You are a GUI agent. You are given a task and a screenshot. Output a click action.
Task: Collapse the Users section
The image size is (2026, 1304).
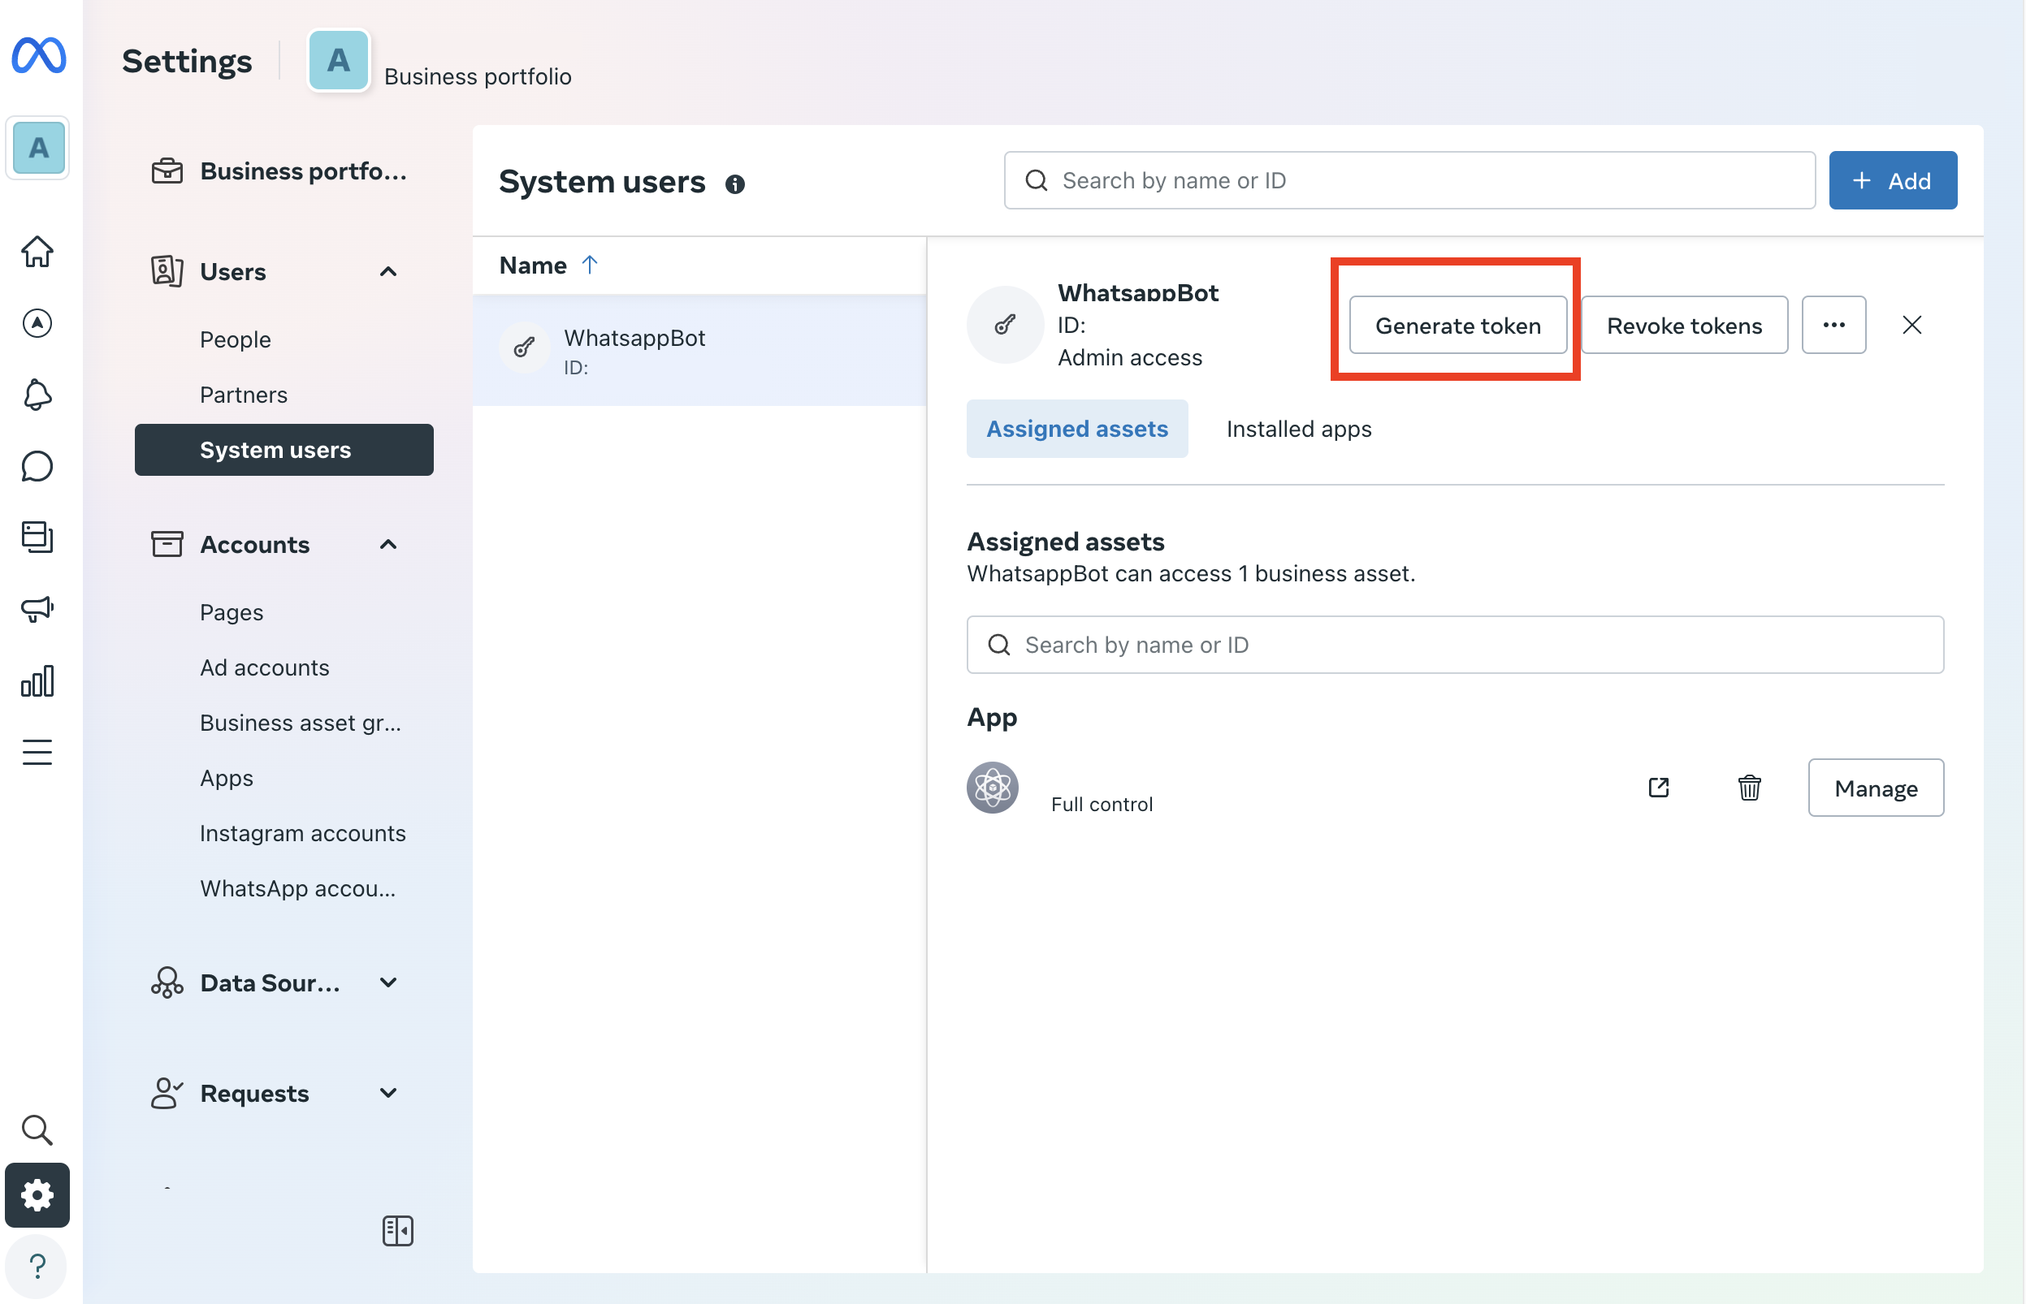(x=388, y=272)
